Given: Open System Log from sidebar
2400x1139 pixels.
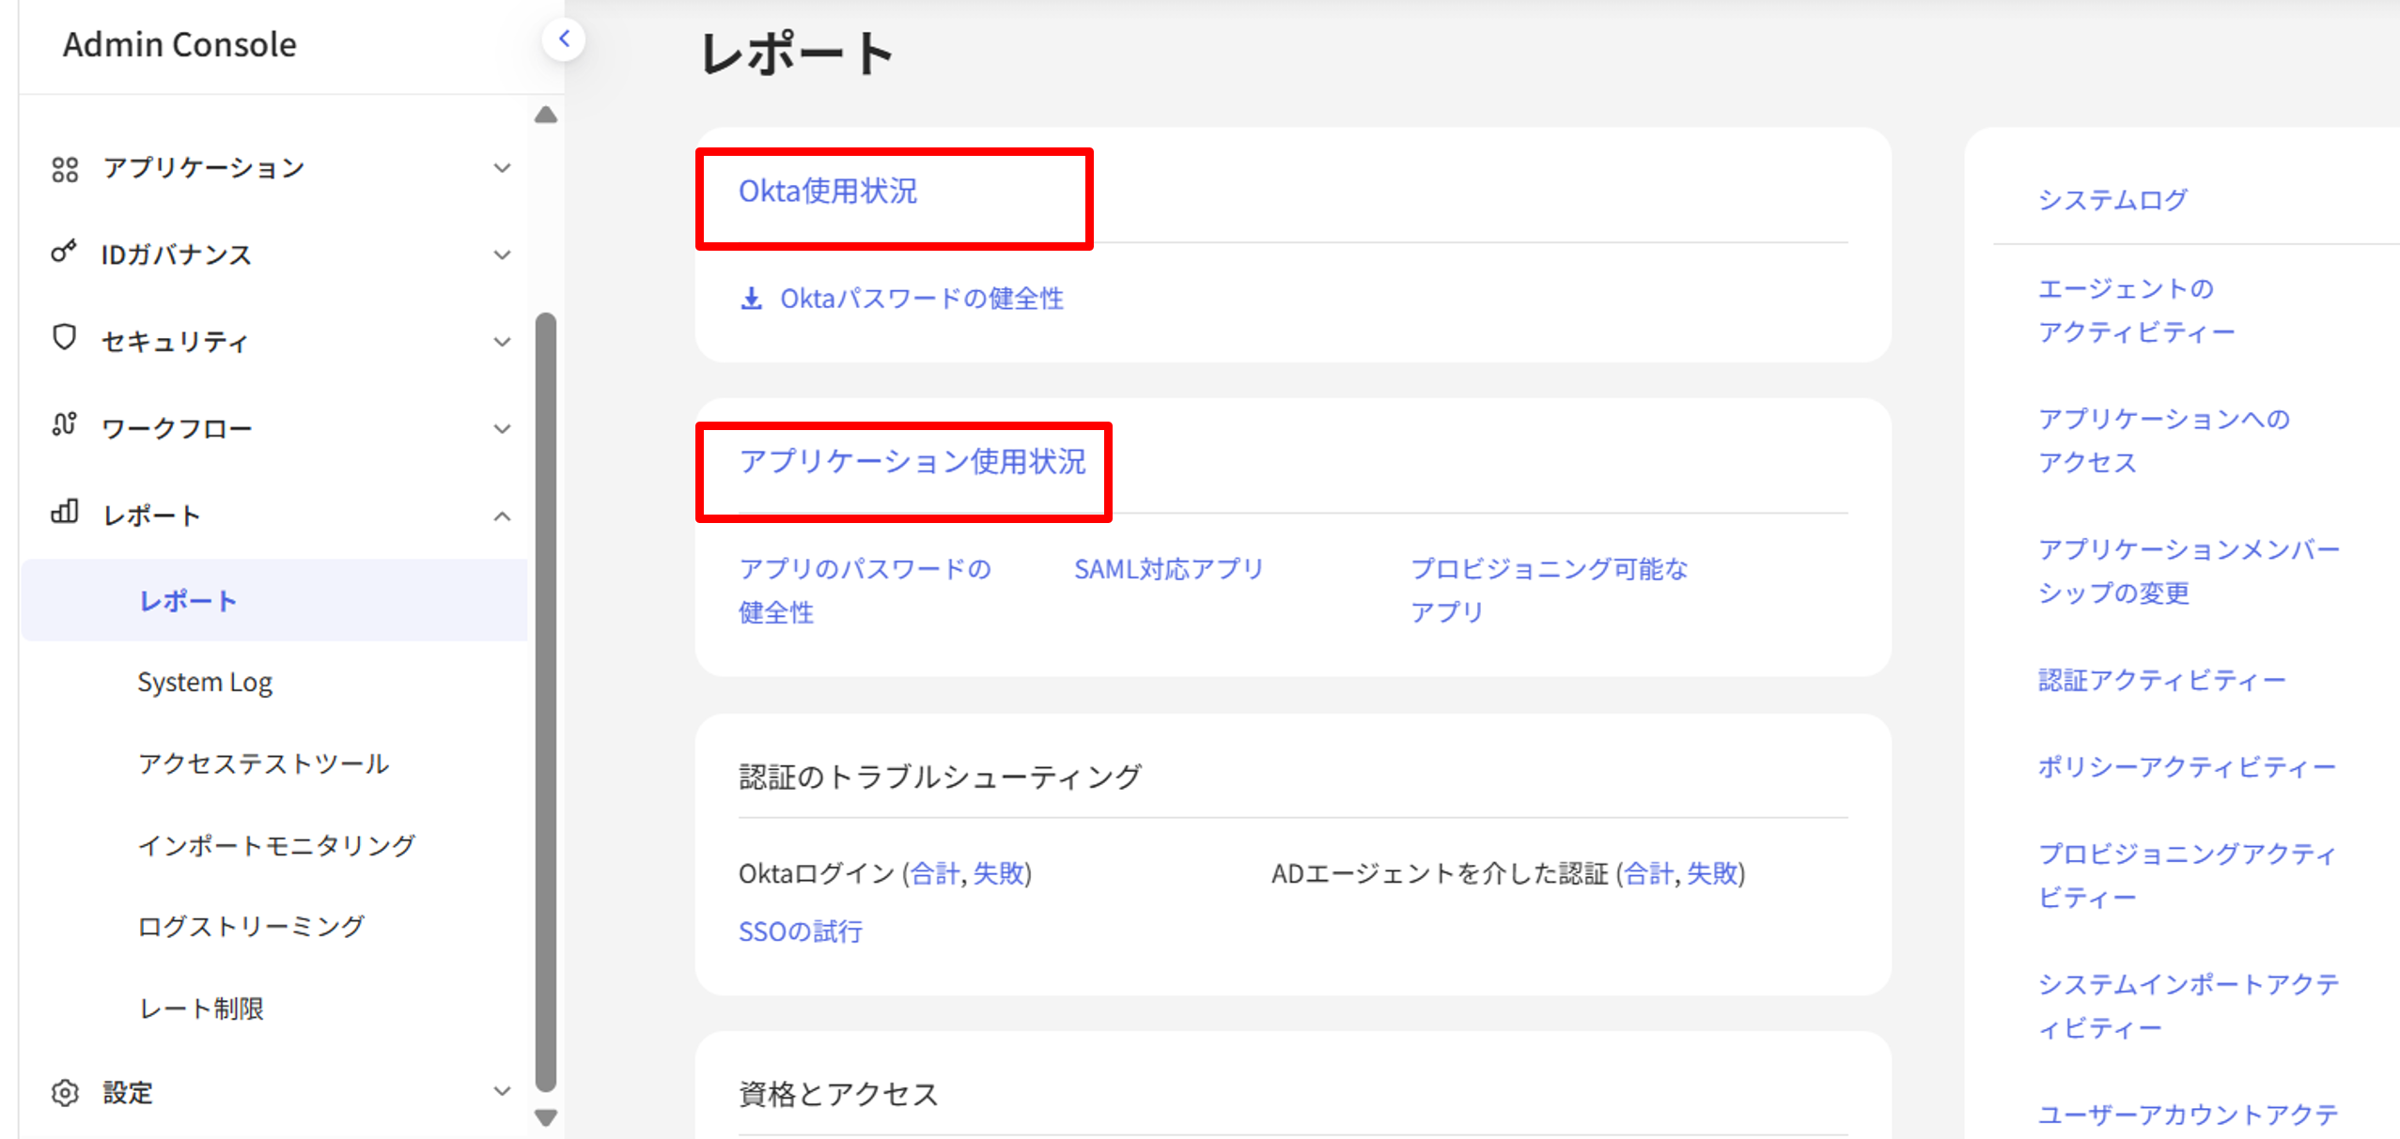Looking at the screenshot, I should (x=205, y=682).
